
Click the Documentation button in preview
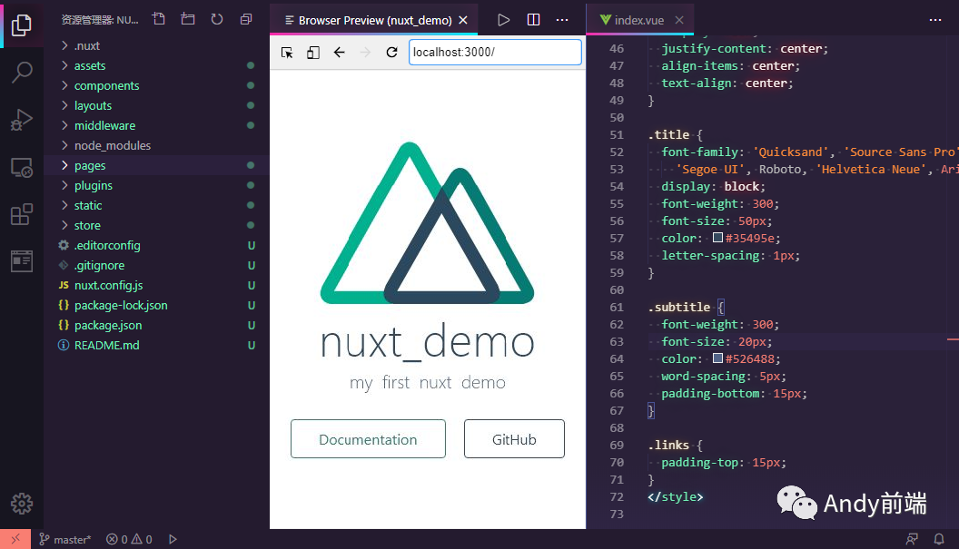[368, 439]
